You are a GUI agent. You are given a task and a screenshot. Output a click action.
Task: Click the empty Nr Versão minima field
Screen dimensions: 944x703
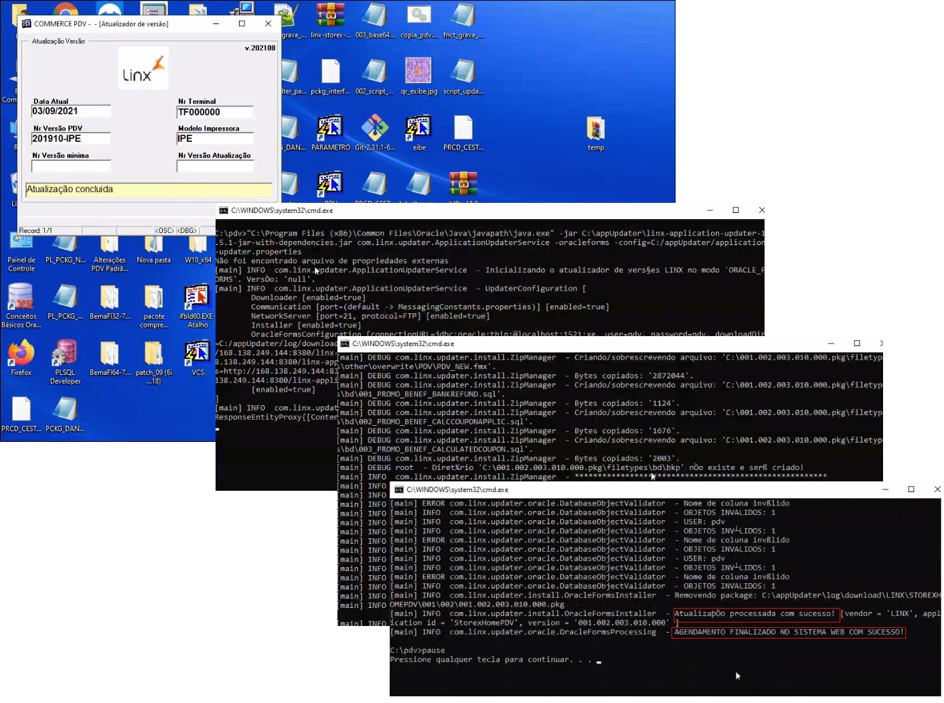click(x=71, y=166)
